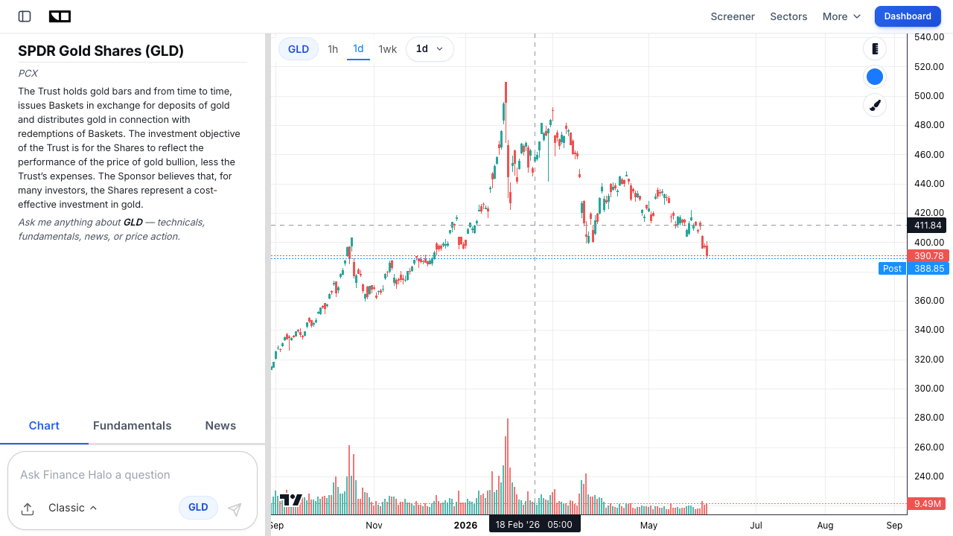The image size is (953, 536).
Task: Click the Post market label
Action: (x=892, y=269)
